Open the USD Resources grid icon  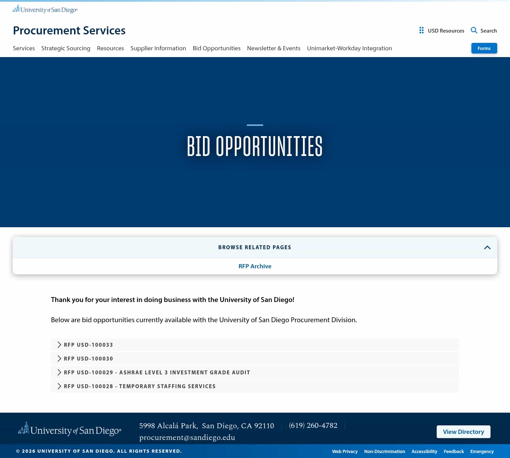pos(421,30)
